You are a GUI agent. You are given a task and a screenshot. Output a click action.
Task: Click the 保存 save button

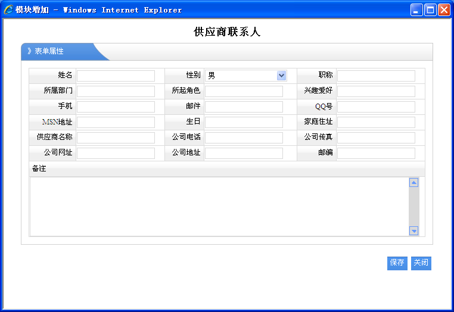tap(397, 263)
